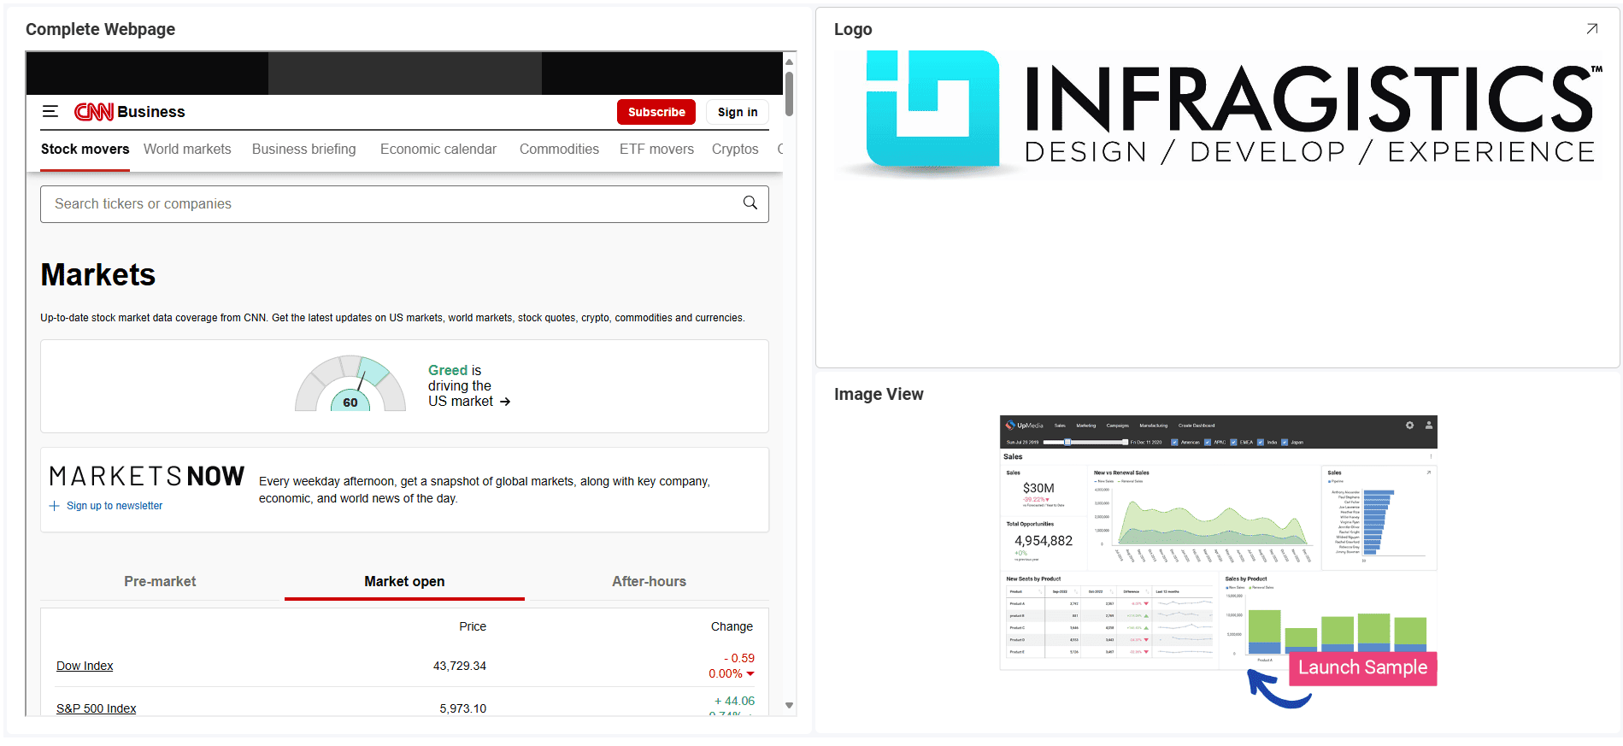Click the Dow change value - 0.59
Screen dimensions: 1623x746
coord(739,658)
